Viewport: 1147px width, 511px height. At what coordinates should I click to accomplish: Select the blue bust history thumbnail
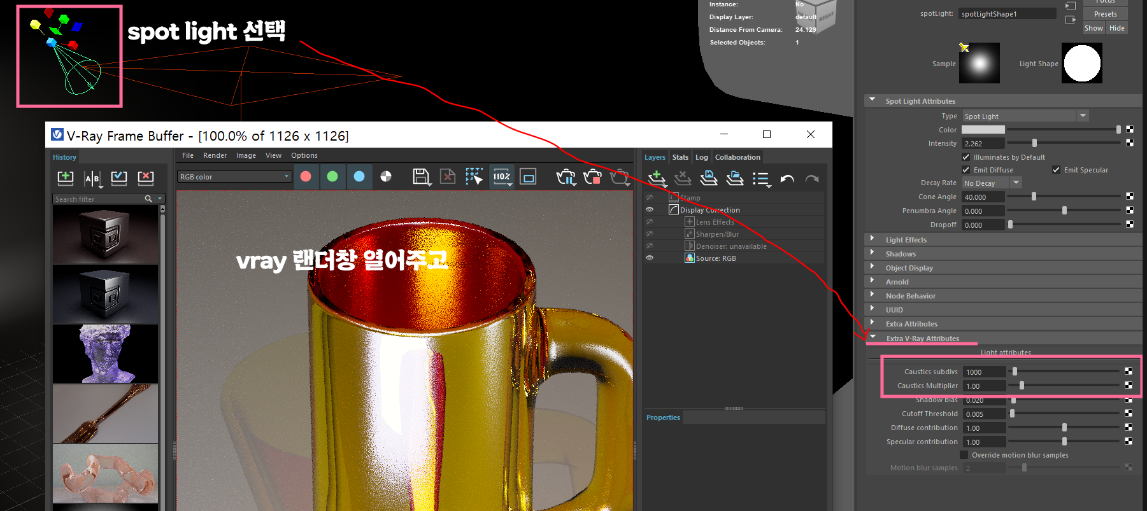106,354
